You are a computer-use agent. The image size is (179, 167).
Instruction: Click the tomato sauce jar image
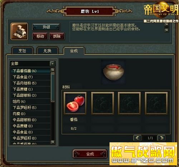tap(113, 72)
